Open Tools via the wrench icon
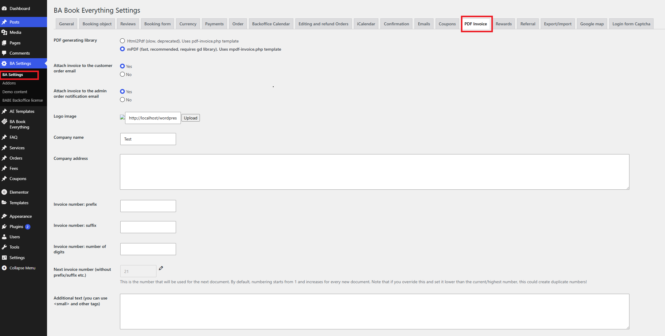This screenshot has height=336, width=665. [x=4, y=247]
